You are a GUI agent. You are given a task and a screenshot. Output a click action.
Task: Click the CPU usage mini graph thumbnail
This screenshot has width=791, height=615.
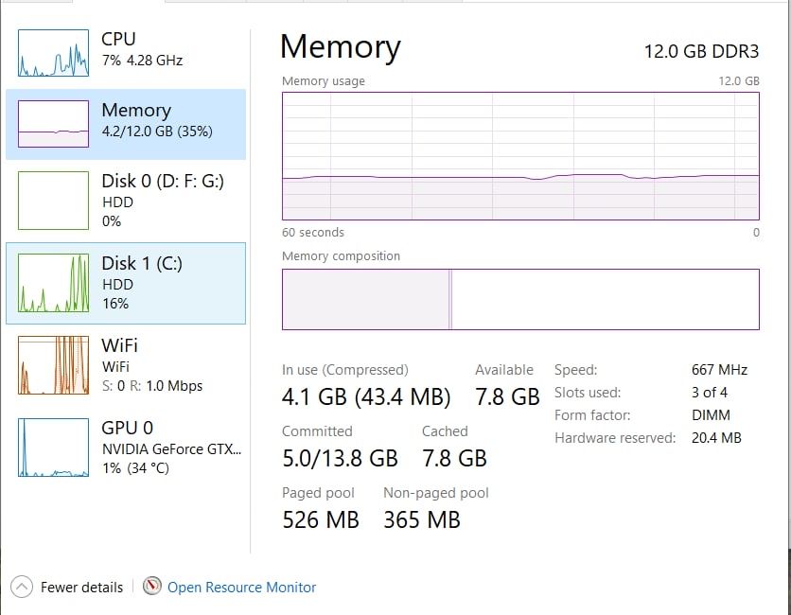click(53, 53)
